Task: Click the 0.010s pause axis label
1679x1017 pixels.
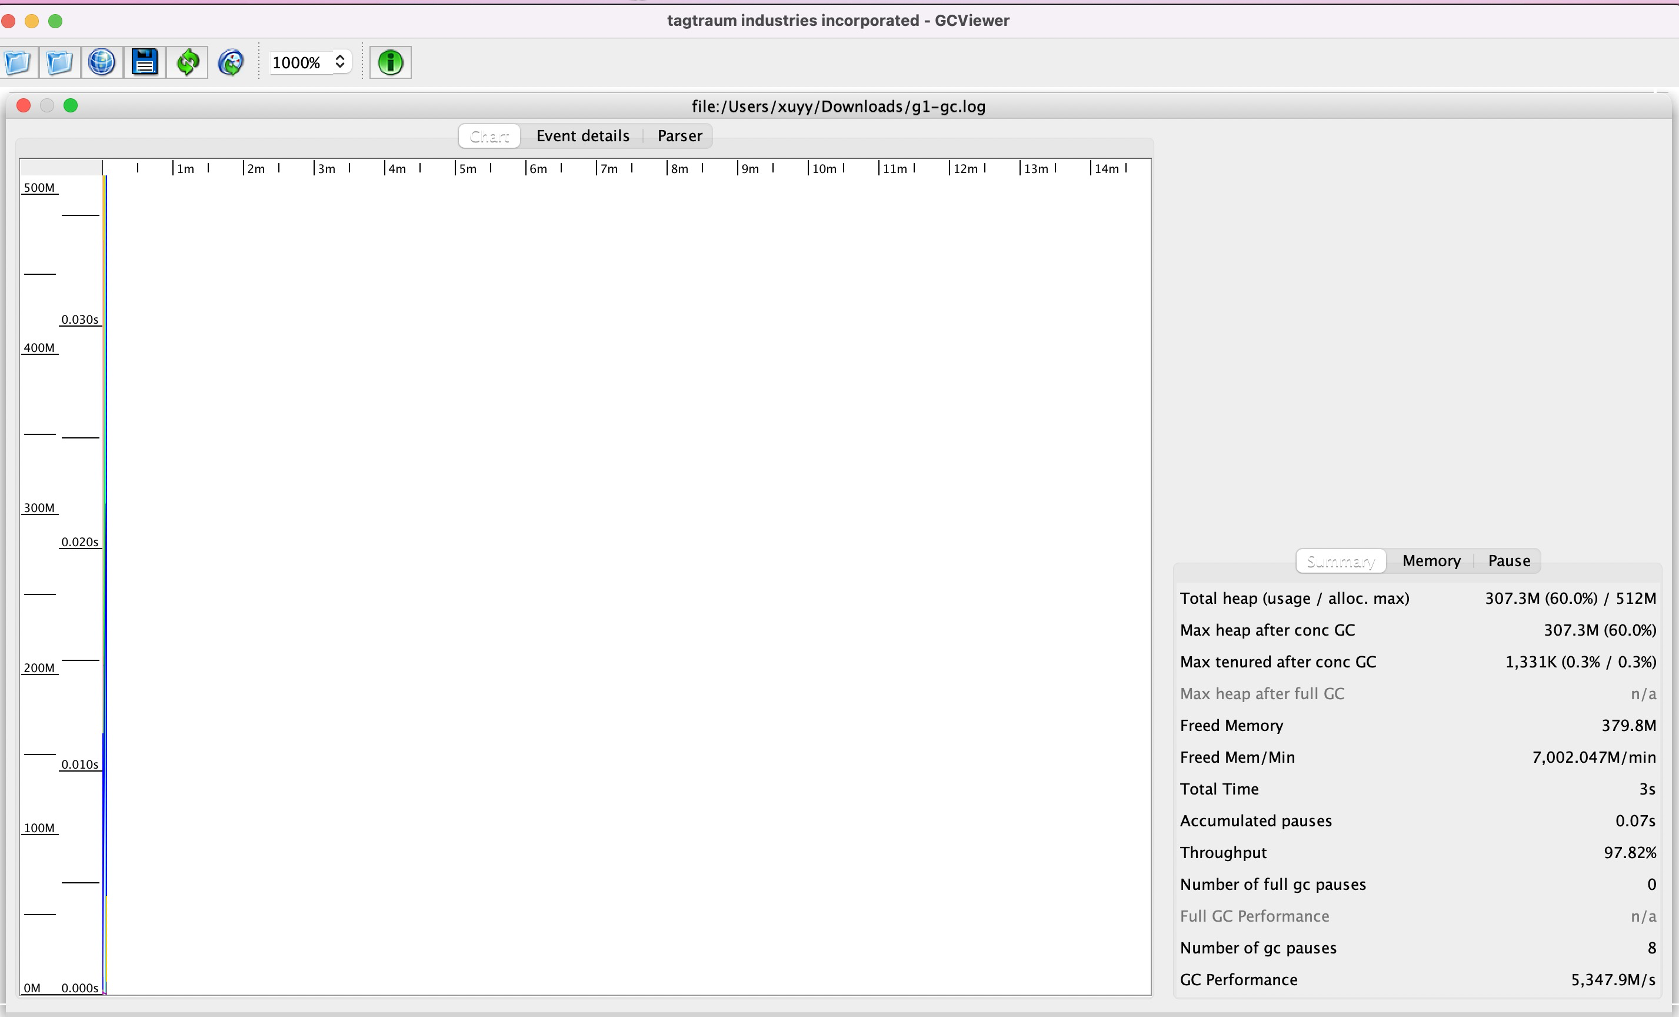Action: coord(80,764)
